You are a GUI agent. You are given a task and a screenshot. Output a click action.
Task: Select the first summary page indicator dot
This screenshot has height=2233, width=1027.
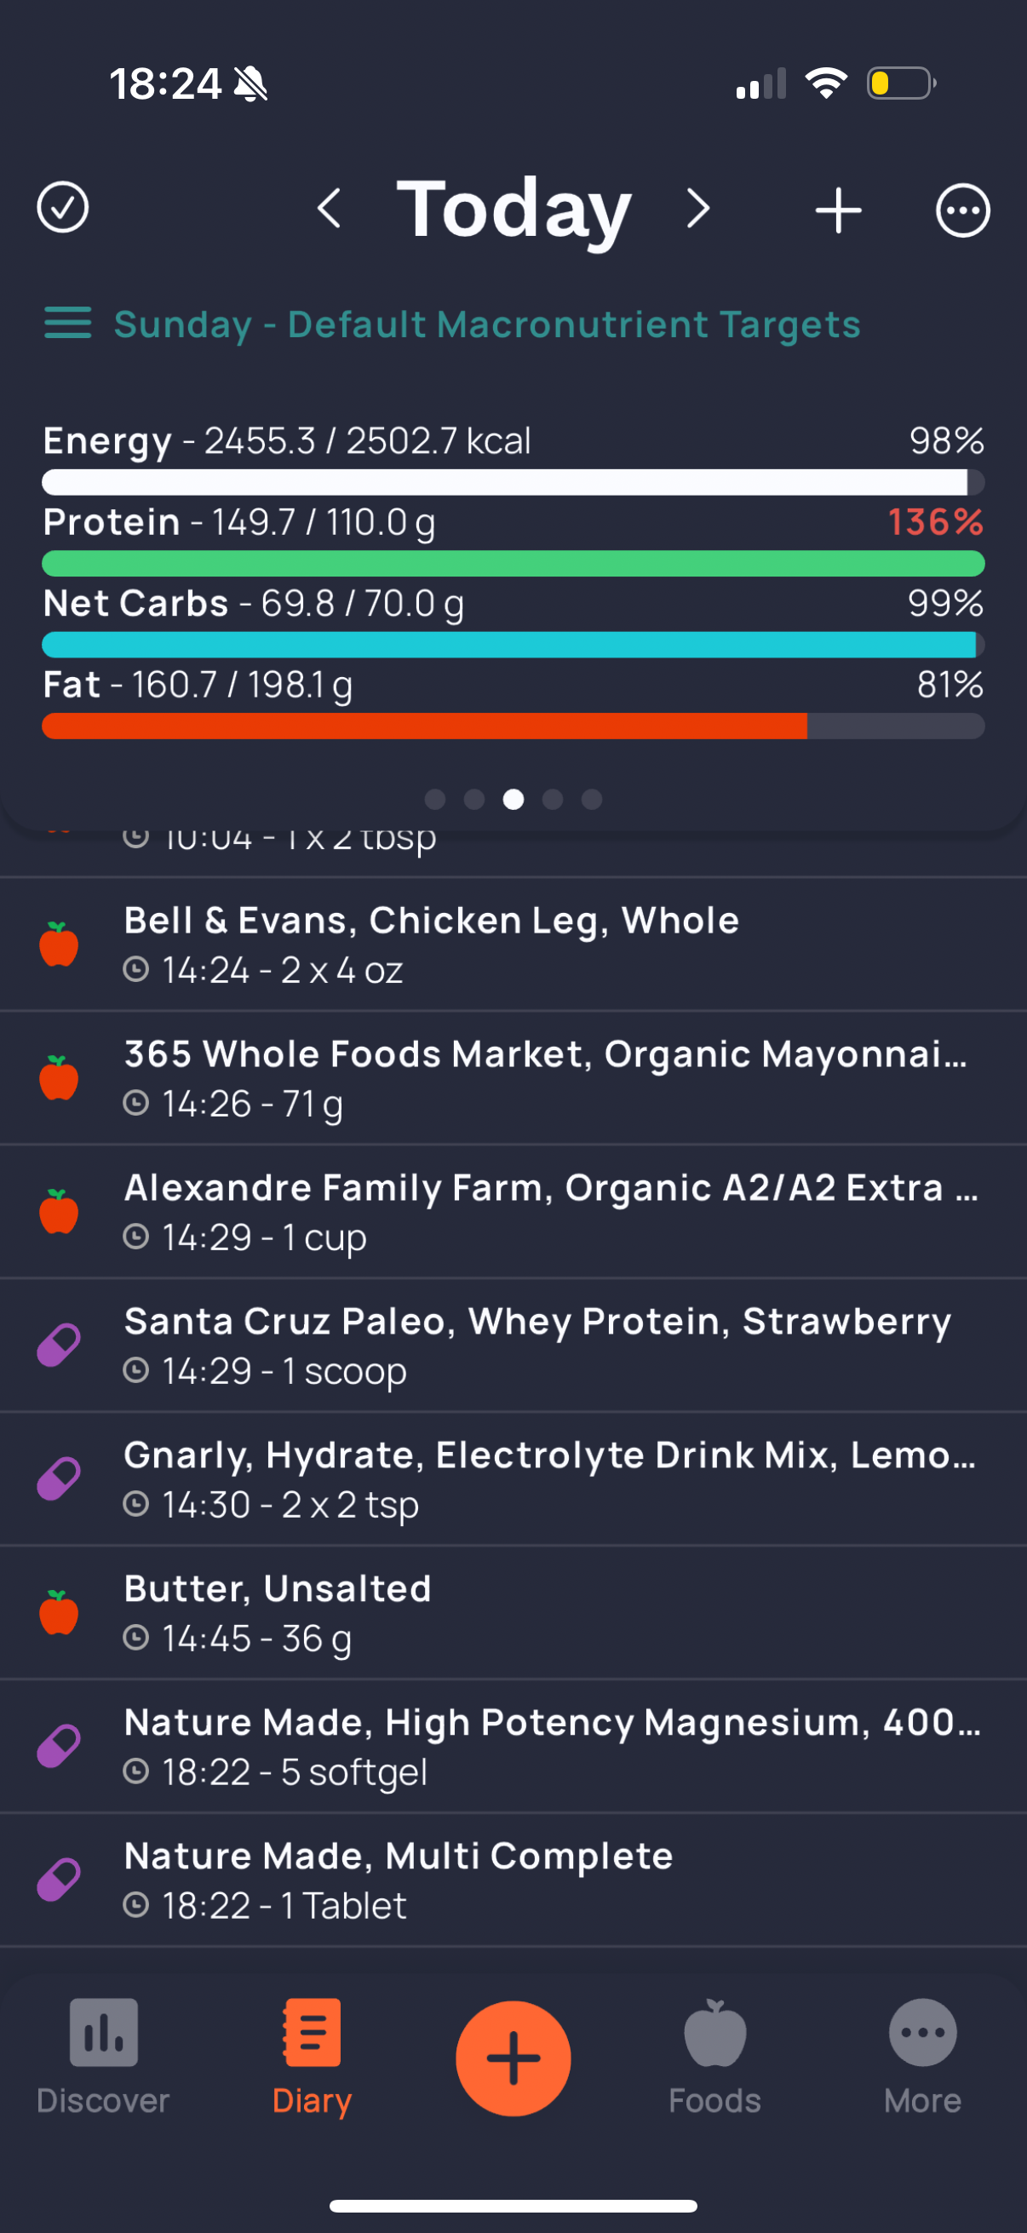(435, 798)
